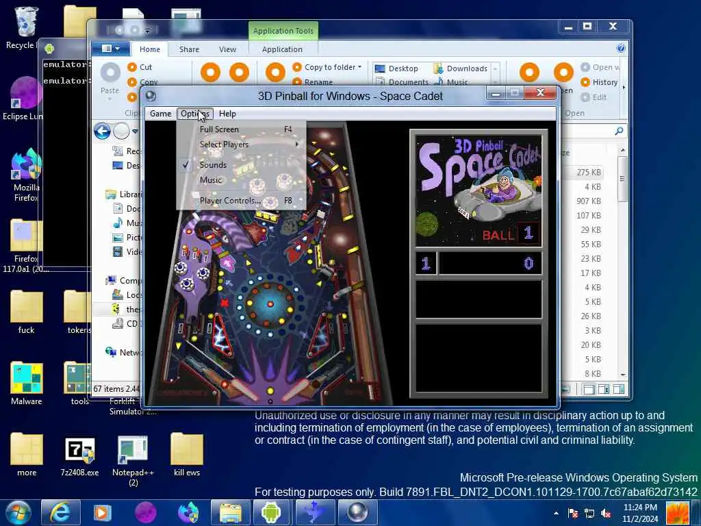Select the Malware folder on desktop
The image size is (701, 526).
pos(27,384)
